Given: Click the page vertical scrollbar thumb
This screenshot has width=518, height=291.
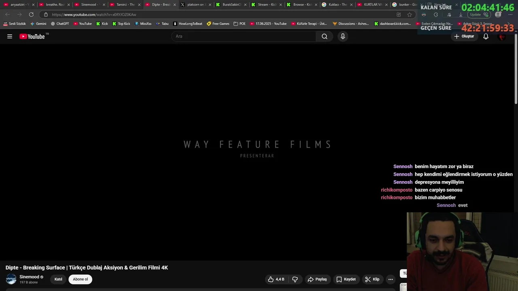Looking at the screenshot, I should 516,69.
